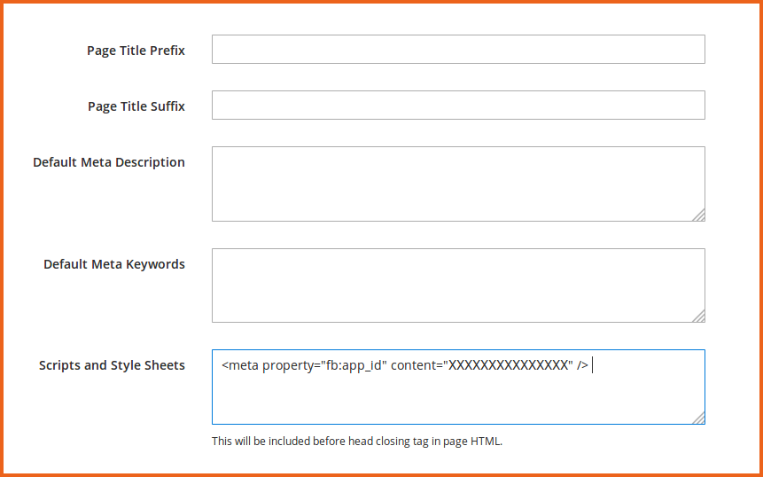Click the Page Title Suffix label
This screenshot has width=763, height=477.
tap(136, 106)
